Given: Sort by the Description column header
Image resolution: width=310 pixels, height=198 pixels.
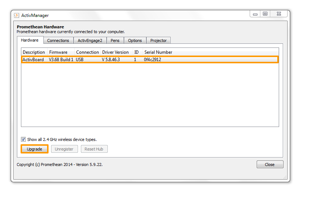Looking at the screenshot, I should point(34,52).
